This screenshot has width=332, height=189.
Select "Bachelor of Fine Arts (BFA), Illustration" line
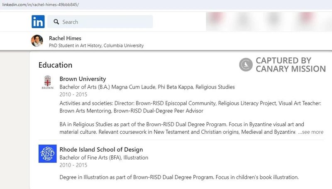coord(104,158)
